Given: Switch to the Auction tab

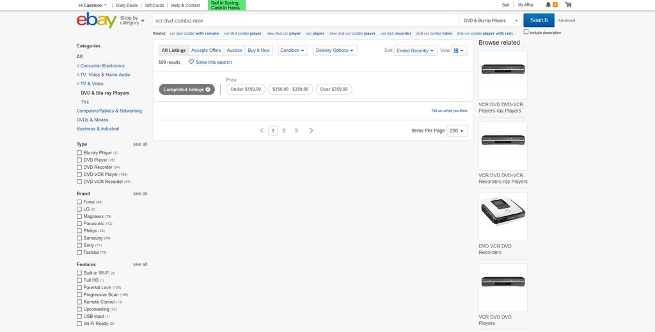Looking at the screenshot, I should [234, 50].
